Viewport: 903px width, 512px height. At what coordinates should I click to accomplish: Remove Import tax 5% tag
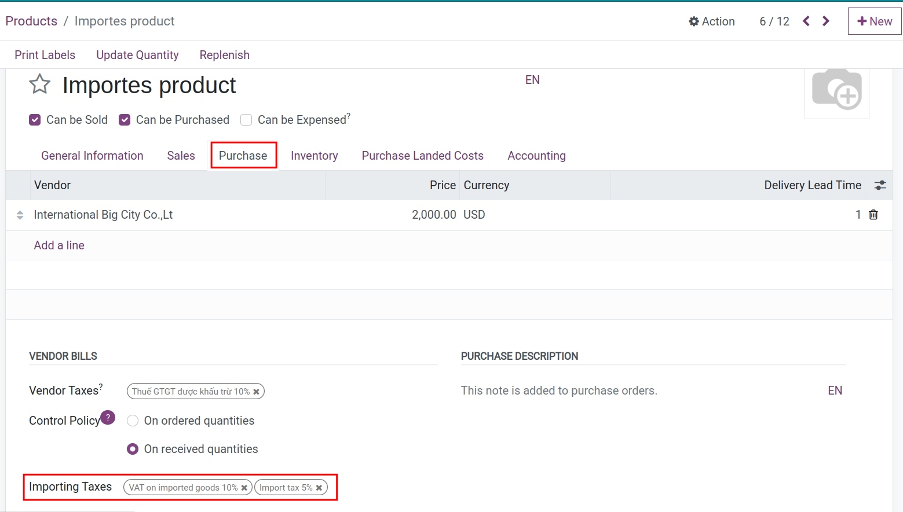coord(319,488)
